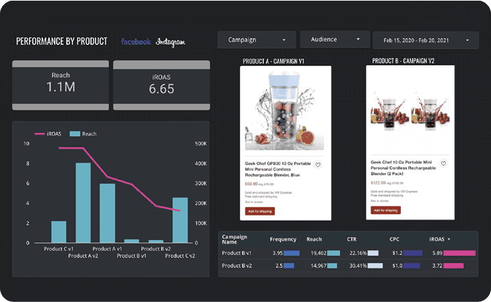Click the Geek Chef 2 Pack blender title

pyautogui.click(x=403, y=168)
